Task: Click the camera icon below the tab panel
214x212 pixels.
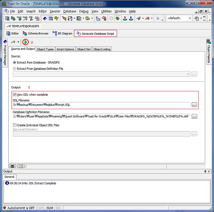Action: click(12, 166)
